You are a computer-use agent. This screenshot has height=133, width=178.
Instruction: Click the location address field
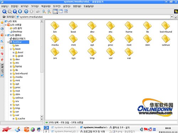[93, 17]
